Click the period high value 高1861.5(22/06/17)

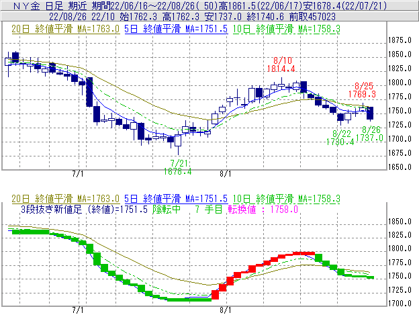[261, 5]
